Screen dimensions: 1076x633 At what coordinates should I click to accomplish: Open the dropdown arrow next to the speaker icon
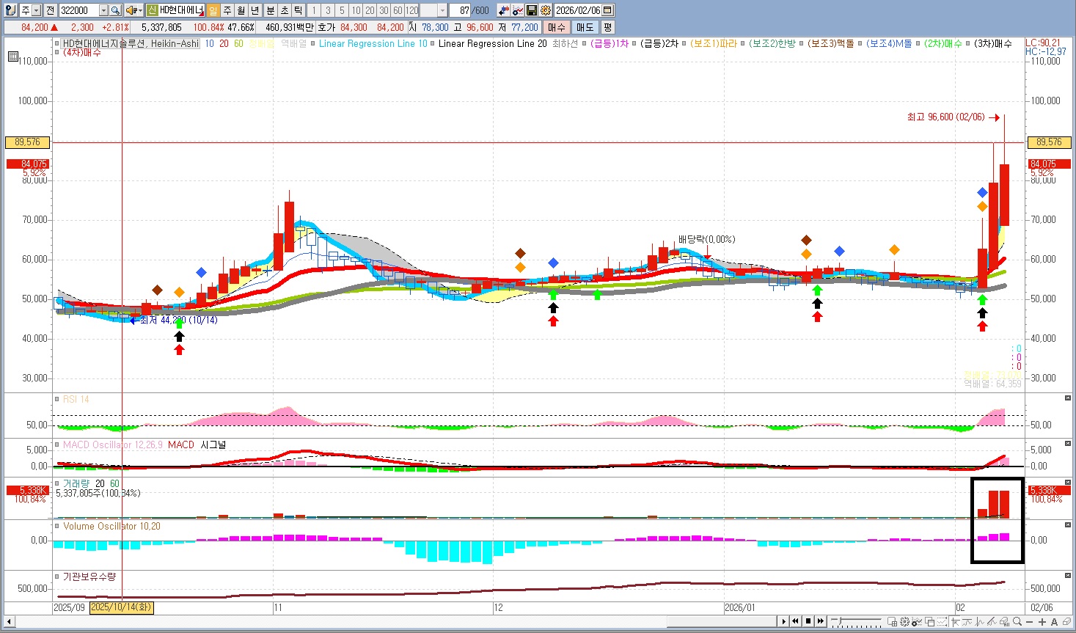140,10
